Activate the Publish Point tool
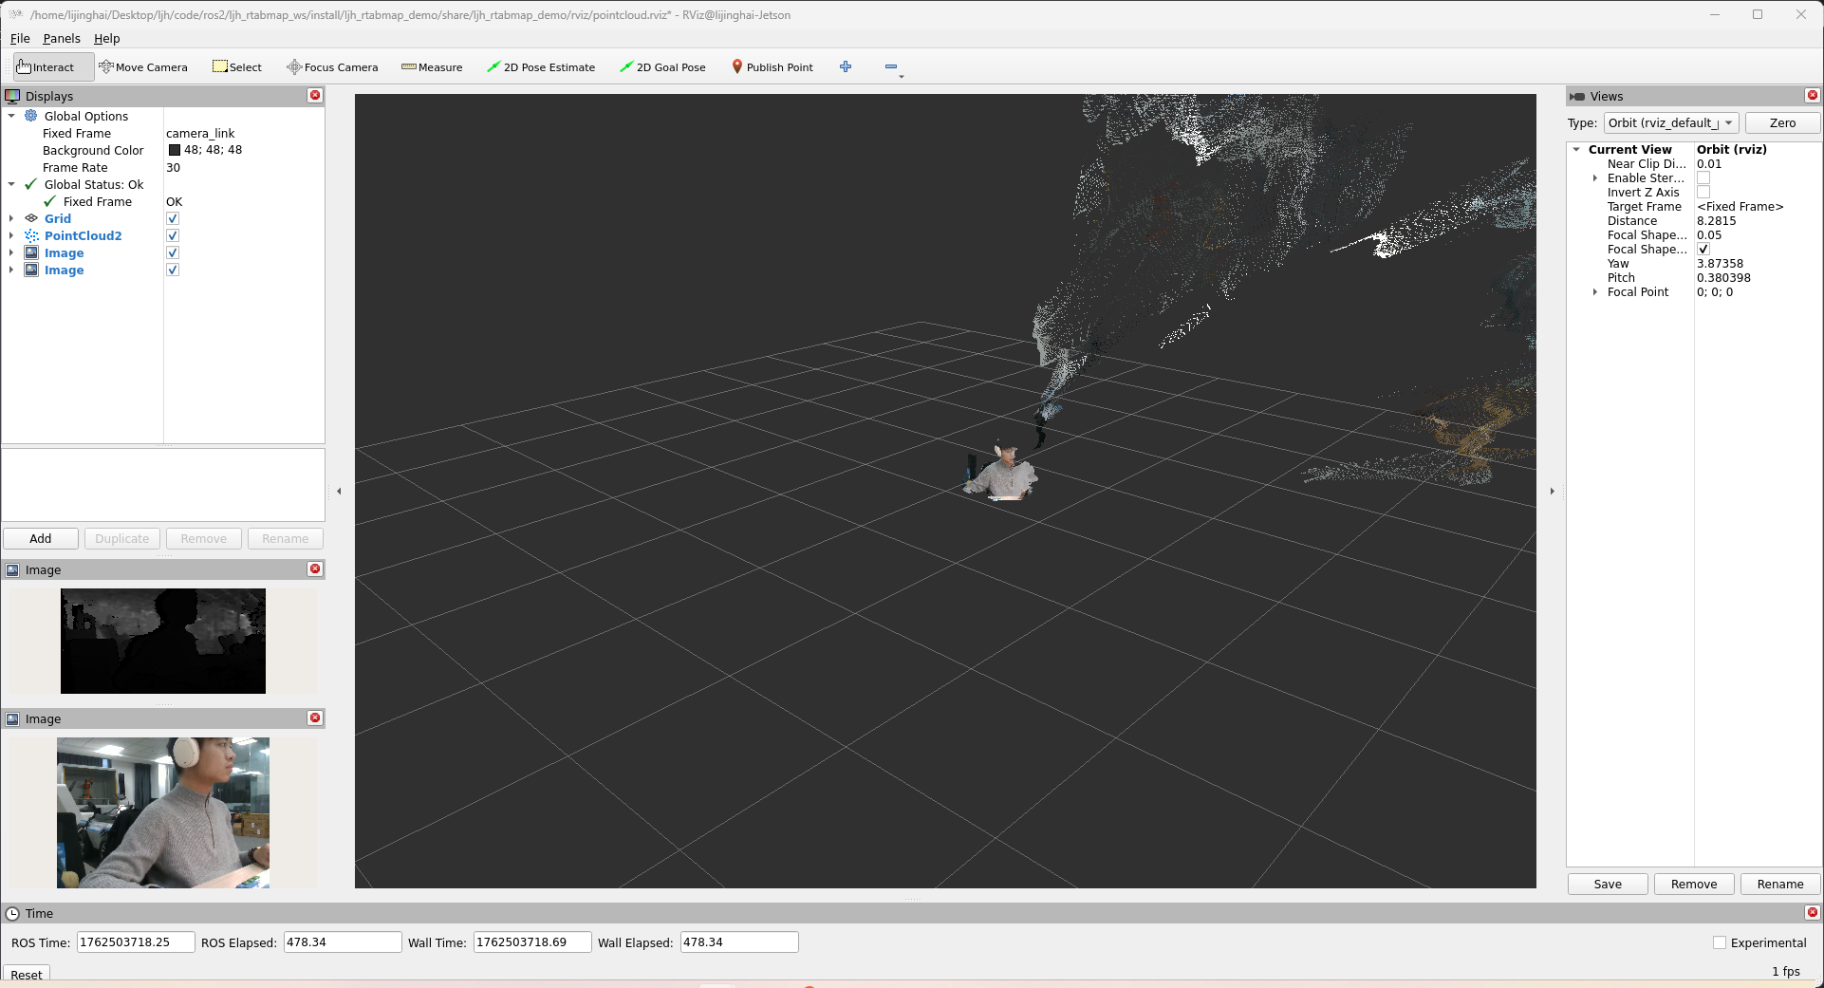The height and width of the screenshot is (988, 1824). 772,67
